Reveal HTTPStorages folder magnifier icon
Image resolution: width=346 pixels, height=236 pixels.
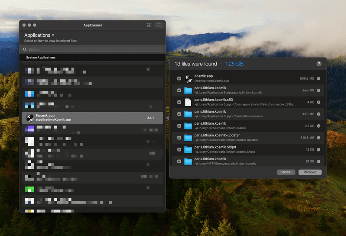pyautogui.click(x=319, y=162)
